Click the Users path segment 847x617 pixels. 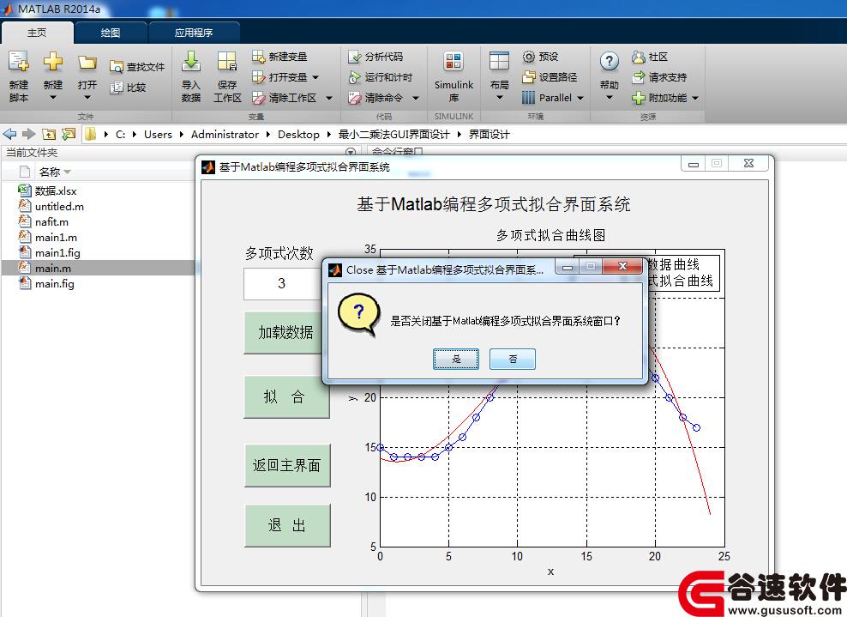(x=158, y=134)
